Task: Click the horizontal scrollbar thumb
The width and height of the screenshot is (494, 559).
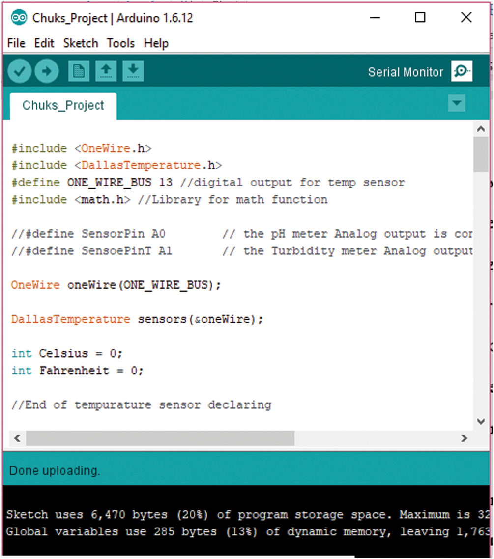Action: [160, 438]
